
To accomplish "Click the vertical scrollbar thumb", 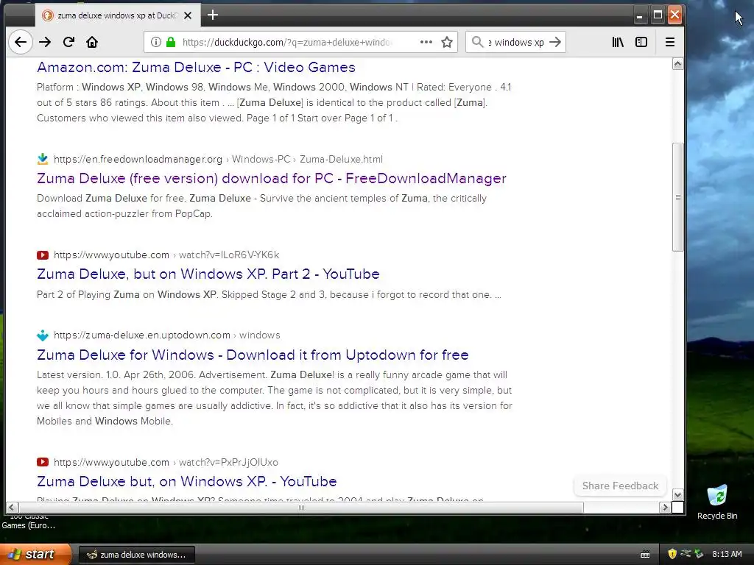I will click(x=677, y=197).
